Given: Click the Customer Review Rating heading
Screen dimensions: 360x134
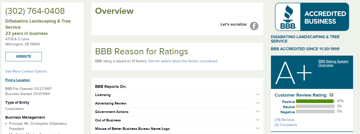Looking at the screenshot, I should click(301, 95).
